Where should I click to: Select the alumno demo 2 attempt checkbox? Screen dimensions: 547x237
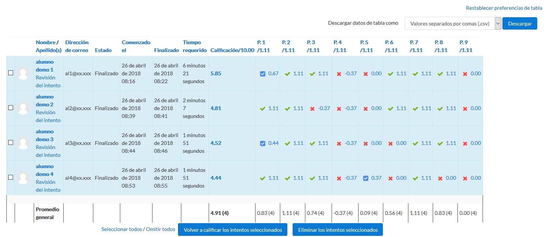coord(10,108)
